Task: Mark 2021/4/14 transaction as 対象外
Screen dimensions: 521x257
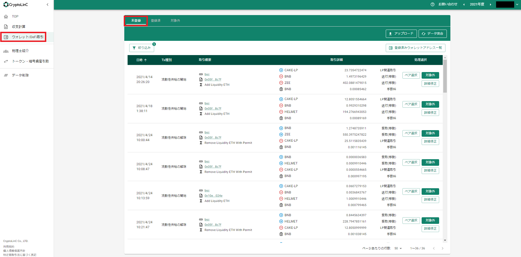Action: click(430, 75)
